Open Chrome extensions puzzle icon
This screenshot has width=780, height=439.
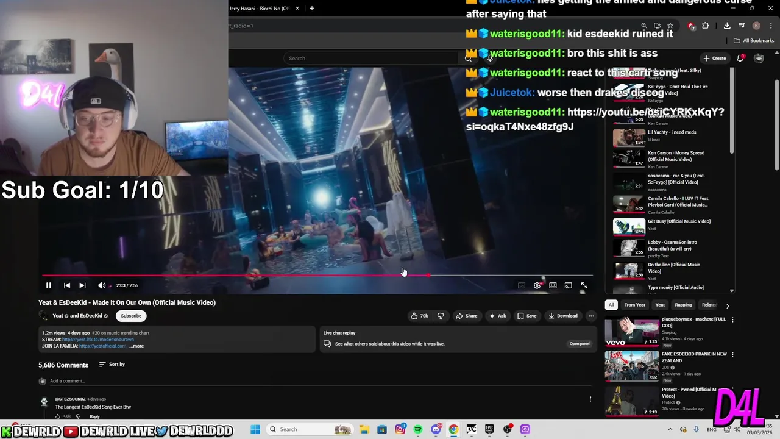[x=706, y=26]
